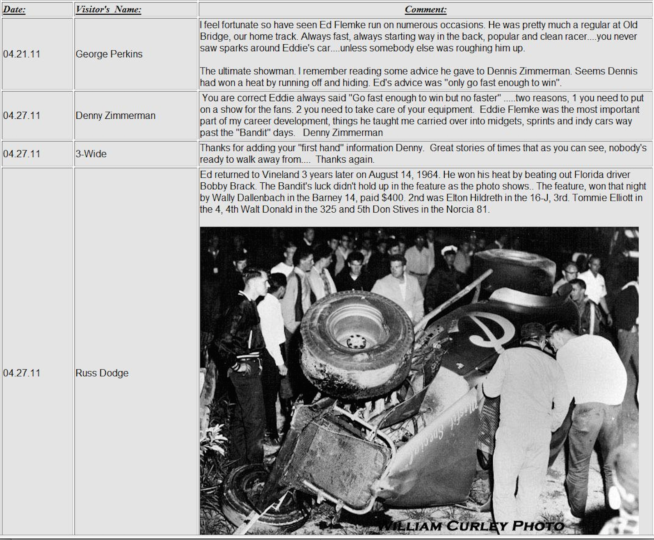Click the "Visitor's Name:" column header
Screen dimensions: 654x540
coord(108,9)
